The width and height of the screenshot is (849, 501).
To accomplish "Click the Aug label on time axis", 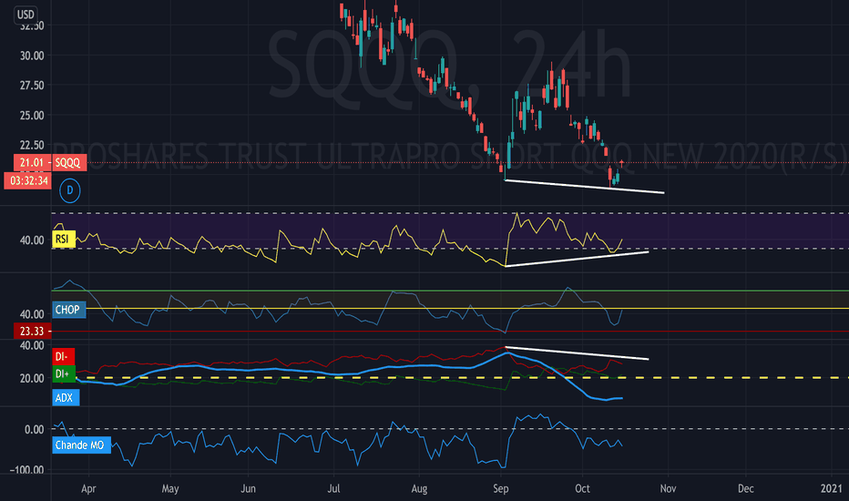I will 419,488.
